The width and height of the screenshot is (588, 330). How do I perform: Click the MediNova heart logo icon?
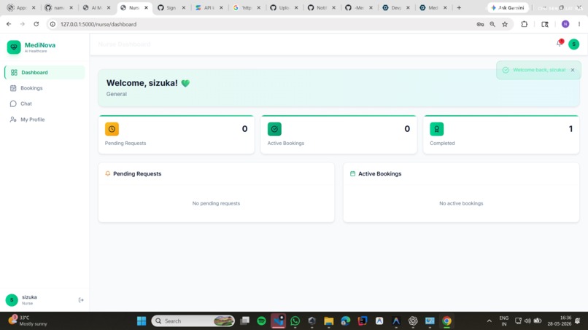point(14,47)
